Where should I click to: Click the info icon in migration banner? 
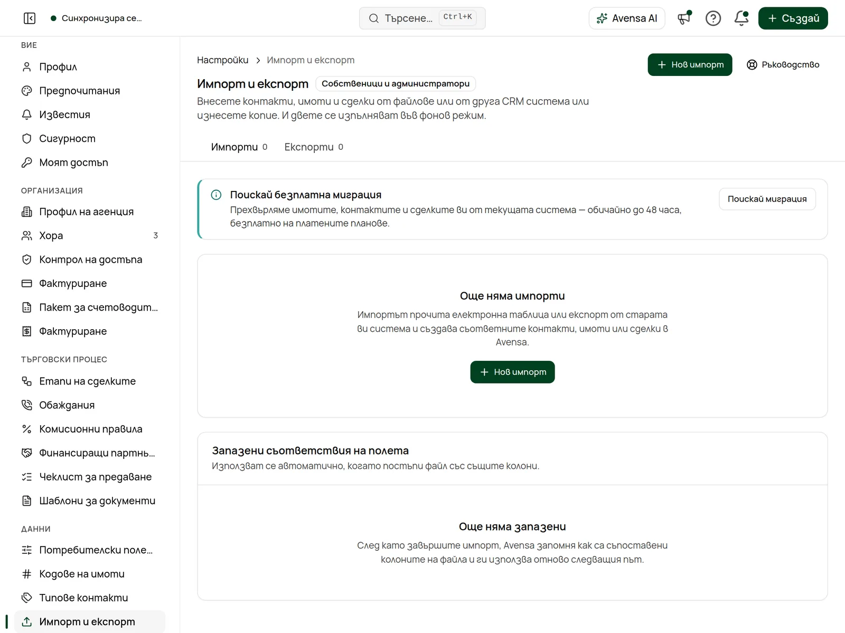tap(216, 195)
